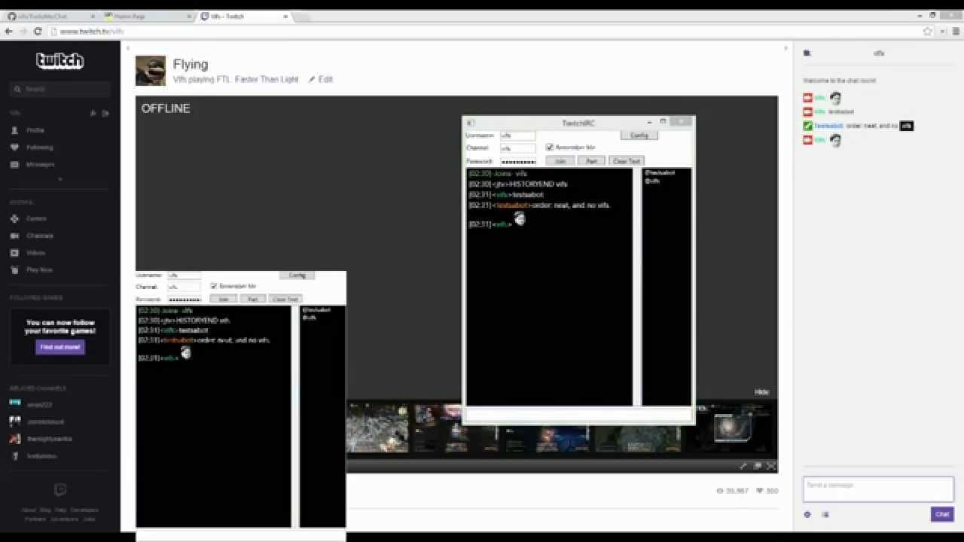
Task: Click the heart follower count below player
Action: point(767,491)
